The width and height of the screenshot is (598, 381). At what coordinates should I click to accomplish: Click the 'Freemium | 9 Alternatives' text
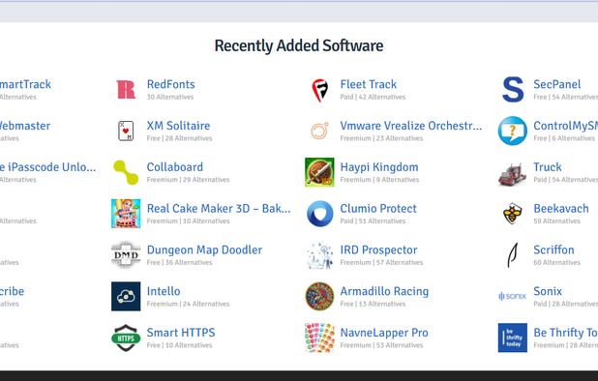coord(380,180)
